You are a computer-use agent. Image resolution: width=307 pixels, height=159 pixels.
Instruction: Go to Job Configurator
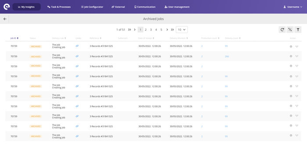92,7
